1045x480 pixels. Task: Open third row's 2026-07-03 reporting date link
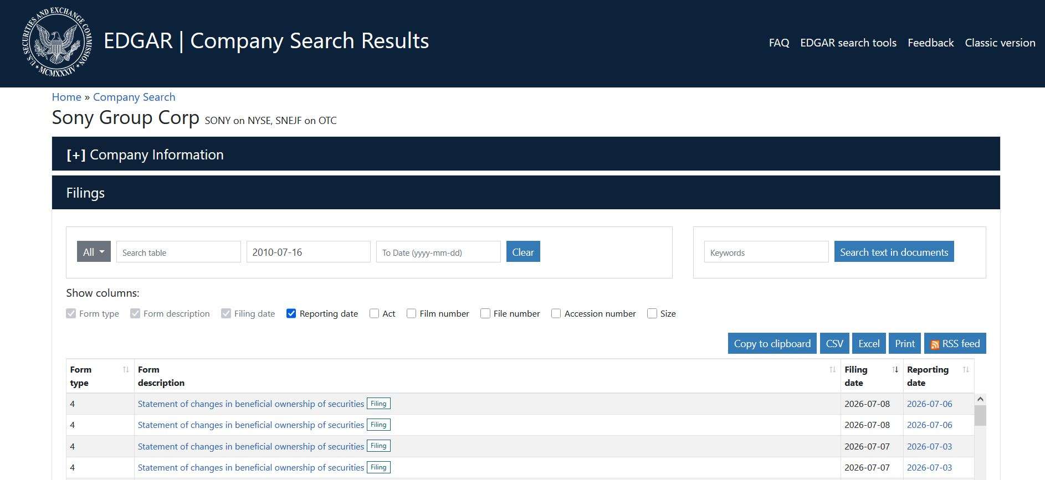pyautogui.click(x=929, y=447)
